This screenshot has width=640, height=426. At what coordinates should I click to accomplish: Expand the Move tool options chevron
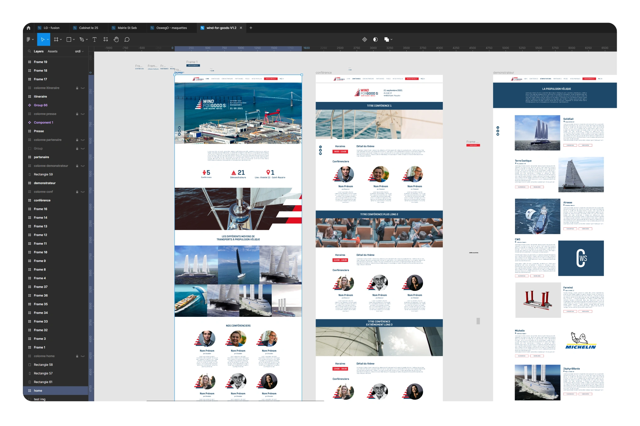pyautogui.click(x=48, y=40)
